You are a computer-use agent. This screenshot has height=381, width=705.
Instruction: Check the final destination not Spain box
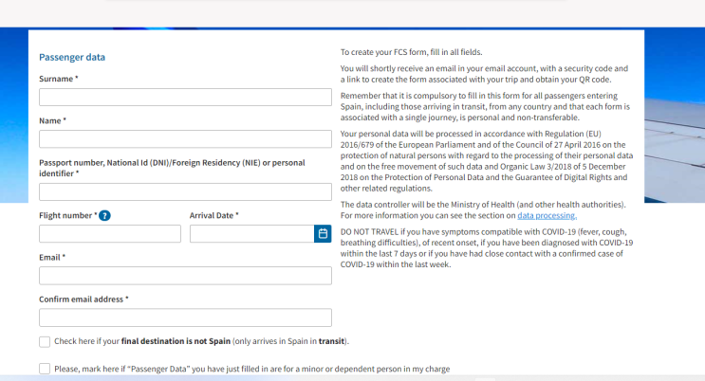tap(45, 342)
